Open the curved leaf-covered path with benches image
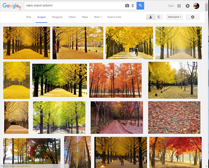This screenshot has height=168, width=209. coord(117,118)
